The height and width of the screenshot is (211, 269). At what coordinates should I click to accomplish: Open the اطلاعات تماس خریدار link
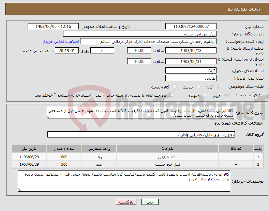click(x=61, y=42)
